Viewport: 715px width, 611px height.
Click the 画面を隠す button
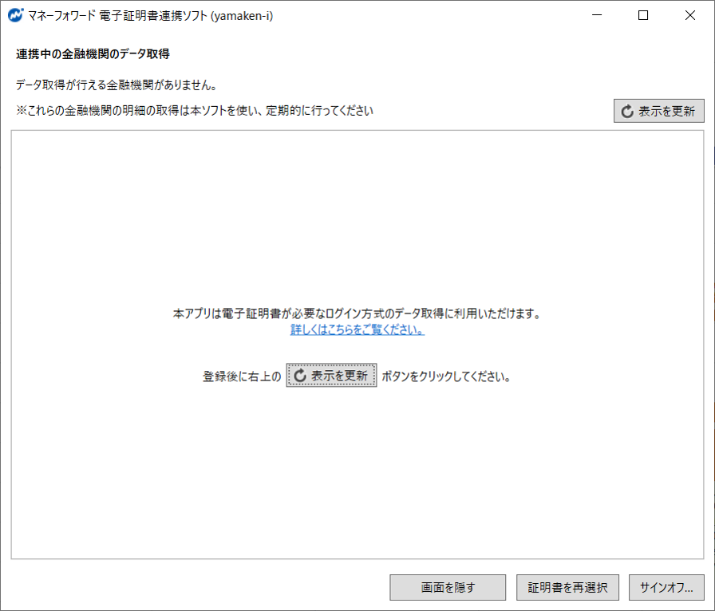pos(448,587)
